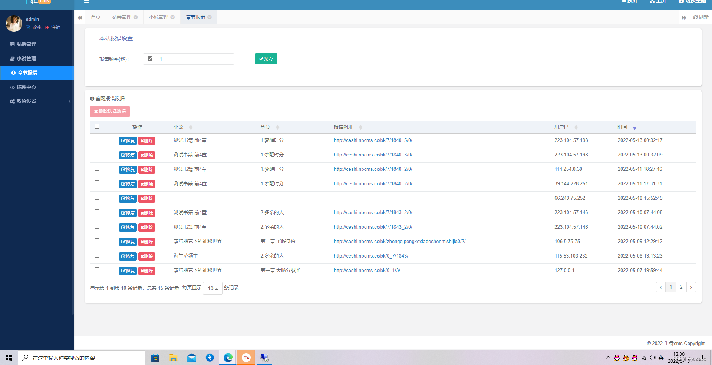This screenshot has height=365, width=712.
Task: Select the checkbox for the 127.0.0.1 row
Action: pyautogui.click(x=97, y=270)
